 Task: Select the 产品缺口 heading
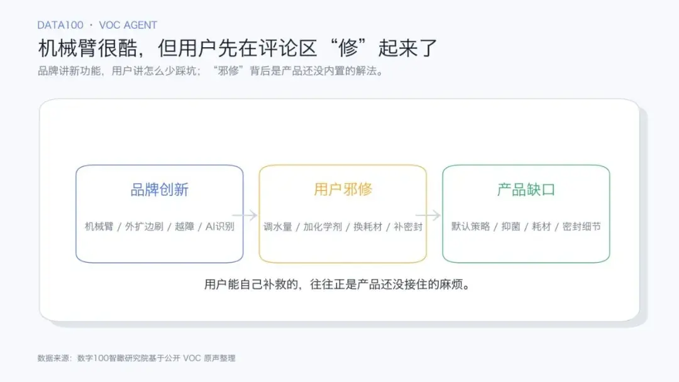click(x=526, y=190)
